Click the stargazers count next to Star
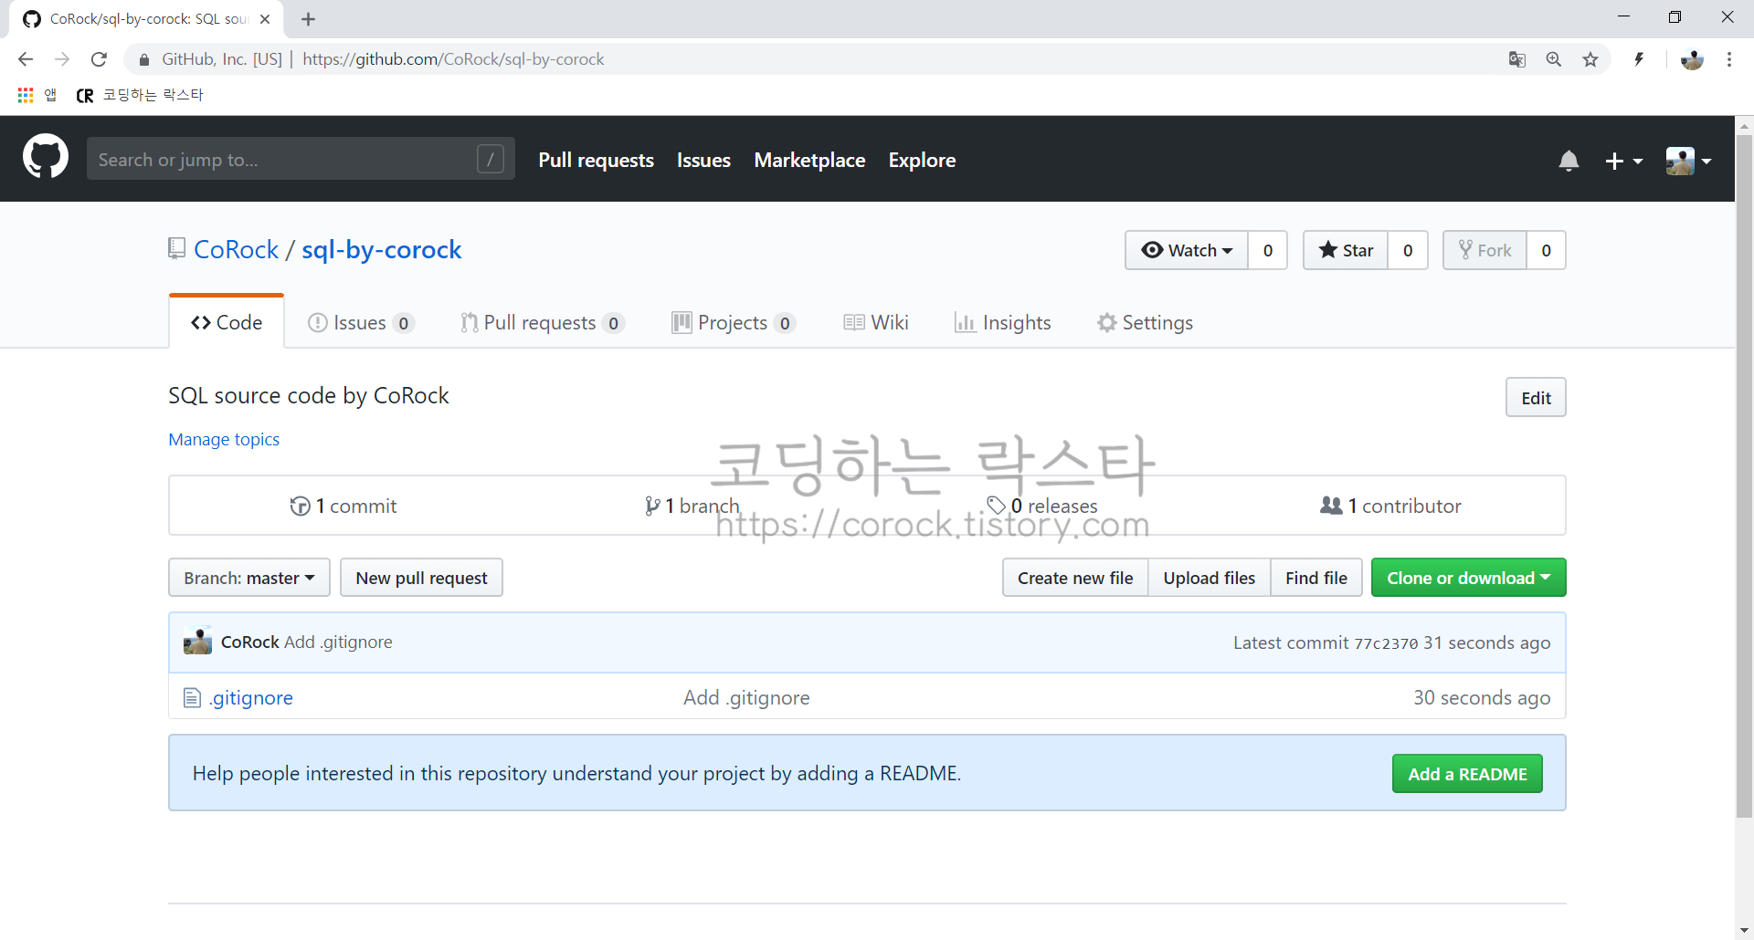 pyautogui.click(x=1408, y=250)
